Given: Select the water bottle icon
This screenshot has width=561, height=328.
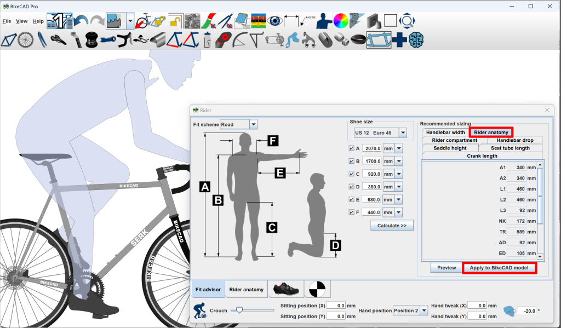Looking at the screenshot, I should (x=207, y=40).
